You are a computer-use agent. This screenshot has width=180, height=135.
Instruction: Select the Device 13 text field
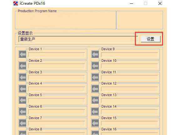click(130, 101)
